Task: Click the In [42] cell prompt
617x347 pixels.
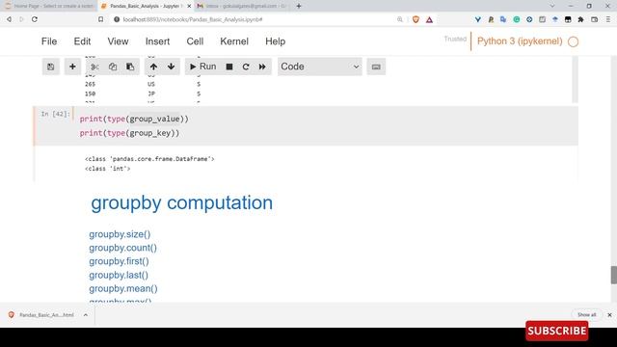Action: tap(56, 114)
